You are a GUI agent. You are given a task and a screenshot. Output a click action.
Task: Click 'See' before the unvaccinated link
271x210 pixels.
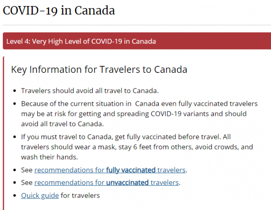point(27,182)
